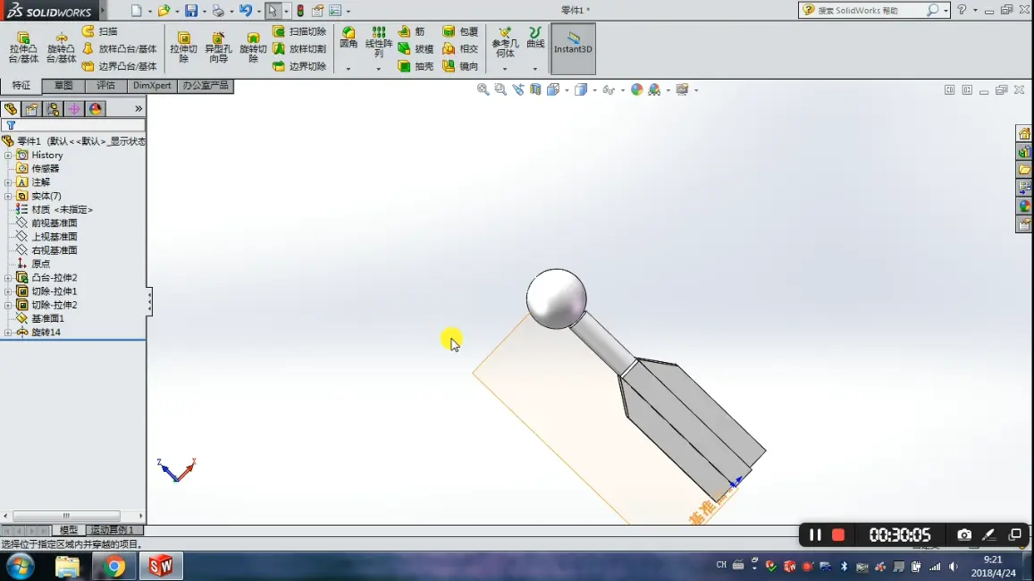The width and height of the screenshot is (1034, 581).
Task: Click the Section View icon
Action: tap(535, 89)
